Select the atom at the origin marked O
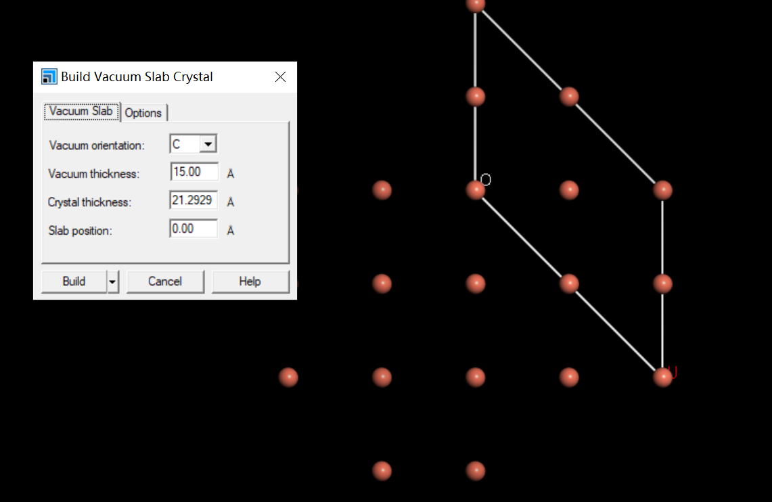 click(476, 190)
